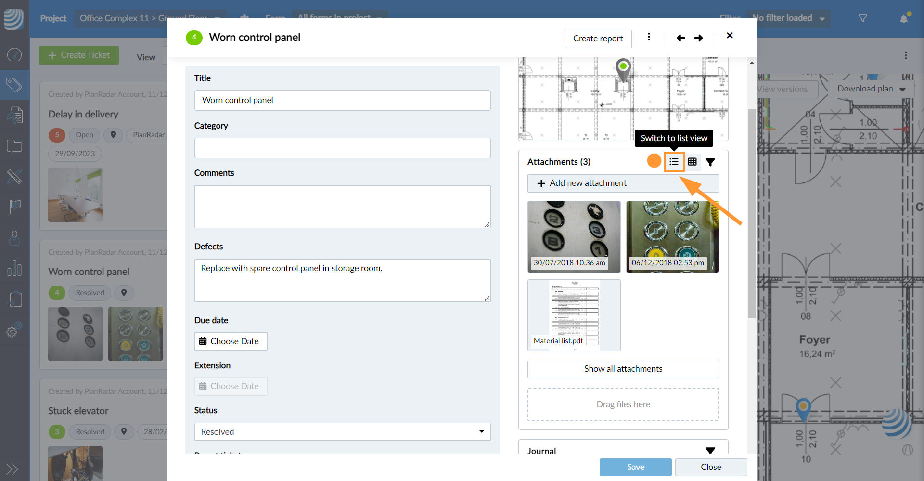Click the Close button at bottom
Image resolution: width=924 pixels, height=481 pixels.
click(x=711, y=467)
